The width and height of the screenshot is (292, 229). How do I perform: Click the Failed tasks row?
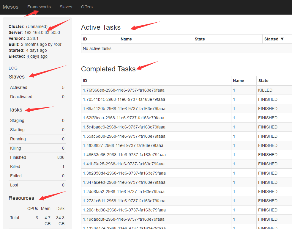pos(37,176)
